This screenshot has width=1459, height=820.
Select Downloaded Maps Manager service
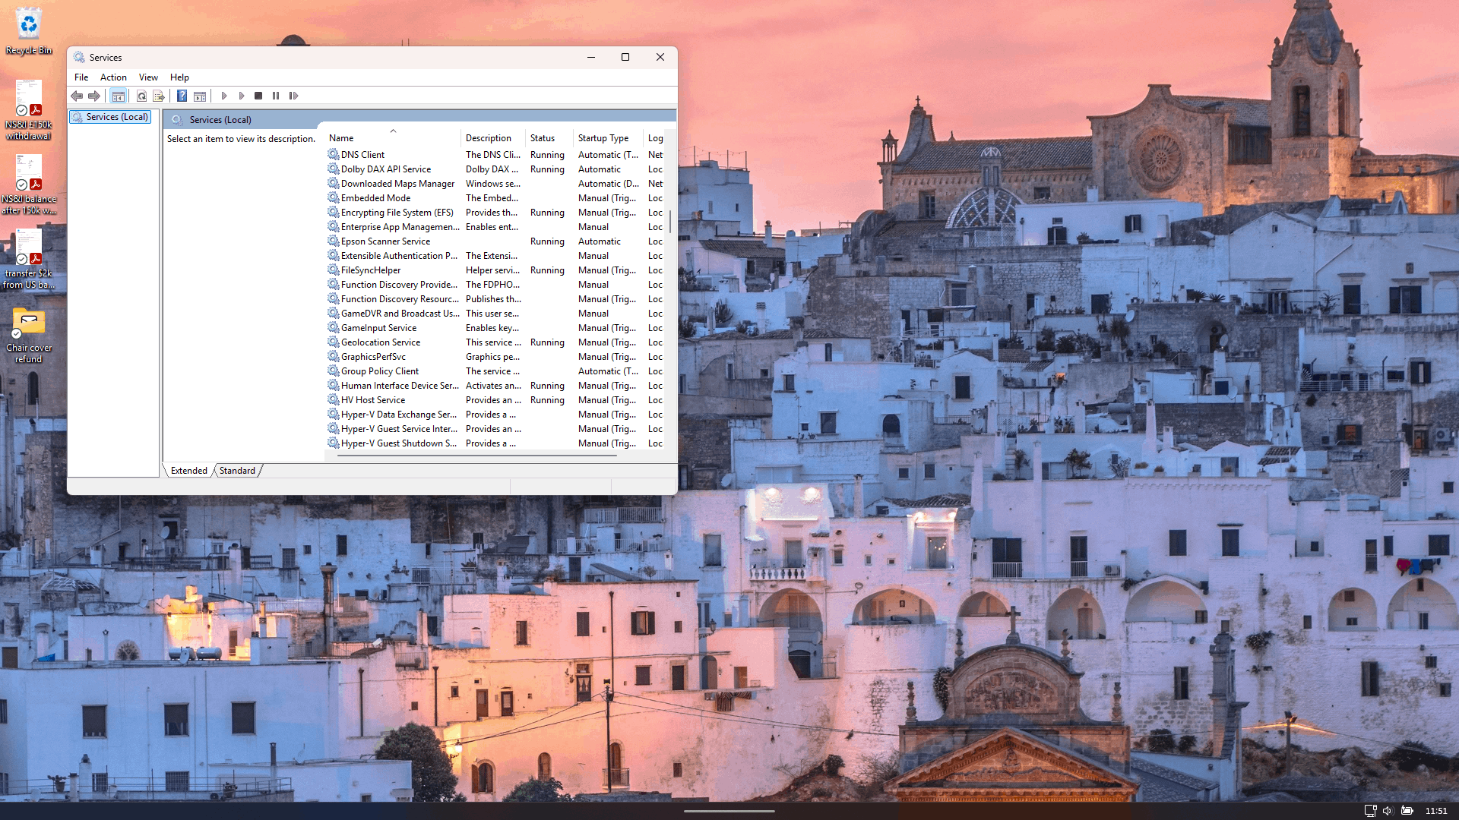(x=494, y=184)
